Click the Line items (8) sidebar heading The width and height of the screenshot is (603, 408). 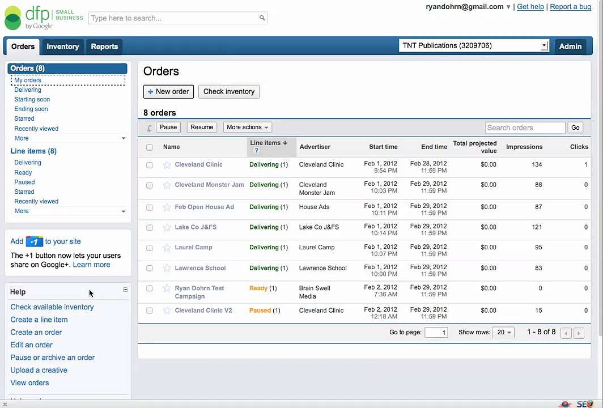point(33,151)
